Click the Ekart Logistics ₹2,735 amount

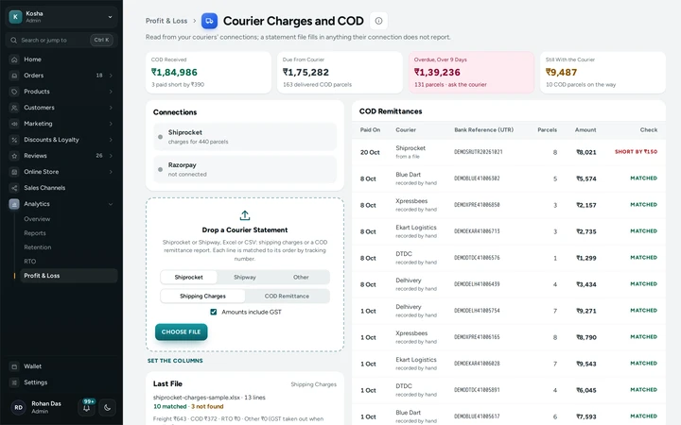point(585,231)
